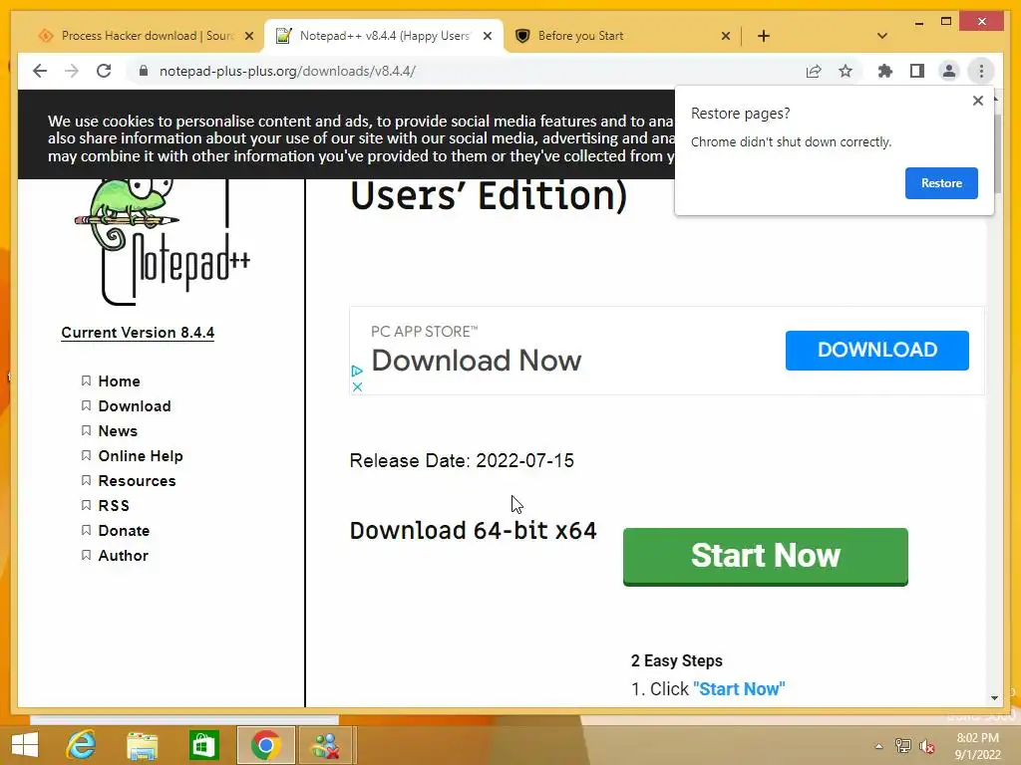Click the muted volume tray icon
The height and width of the screenshot is (765, 1021).
926,746
